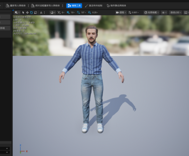Viewport: 189px width, 156px height.
Task: Choose the arrow Select mode tool
Action: point(23,13)
